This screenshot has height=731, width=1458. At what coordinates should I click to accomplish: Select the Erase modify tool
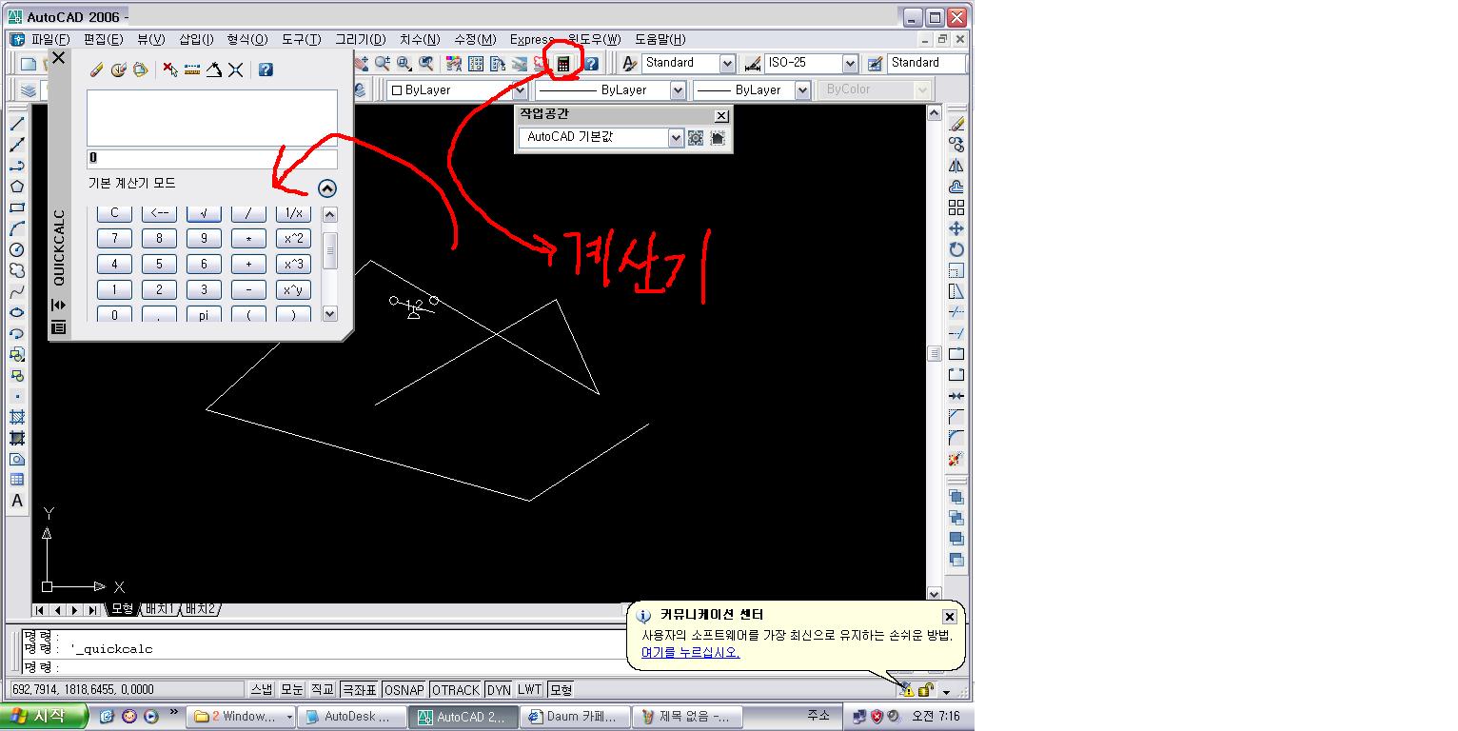click(x=956, y=124)
